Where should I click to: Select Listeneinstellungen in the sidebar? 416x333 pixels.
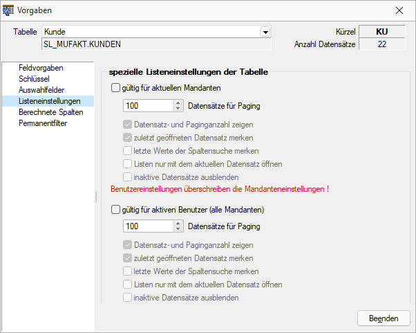click(x=48, y=101)
